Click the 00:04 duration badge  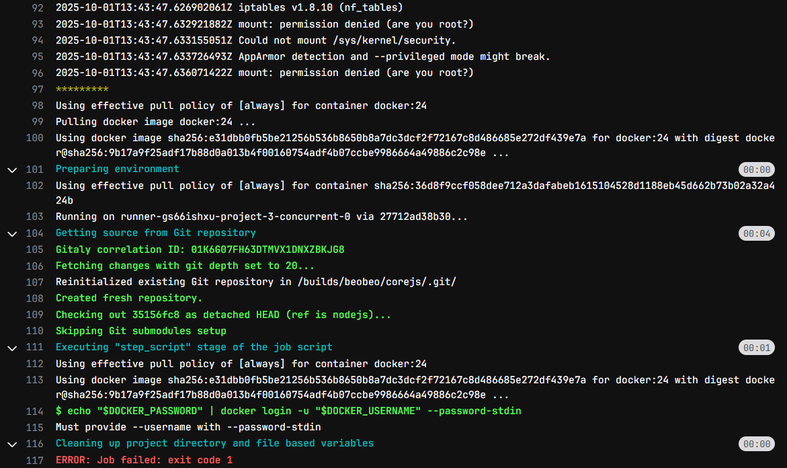pyautogui.click(x=756, y=233)
